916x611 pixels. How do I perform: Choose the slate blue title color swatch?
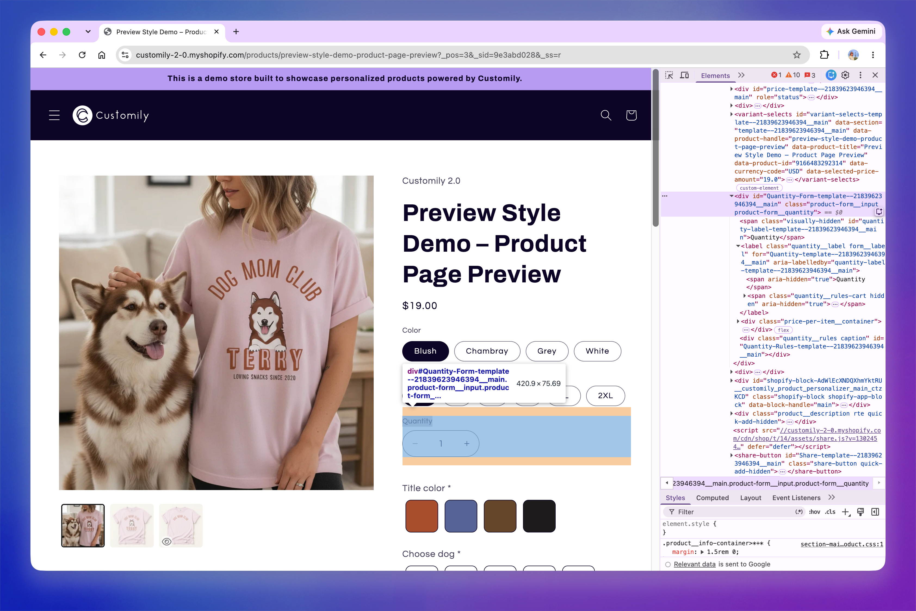coord(460,516)
